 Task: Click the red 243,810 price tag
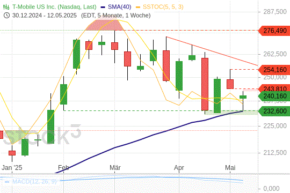pos(274,88)
